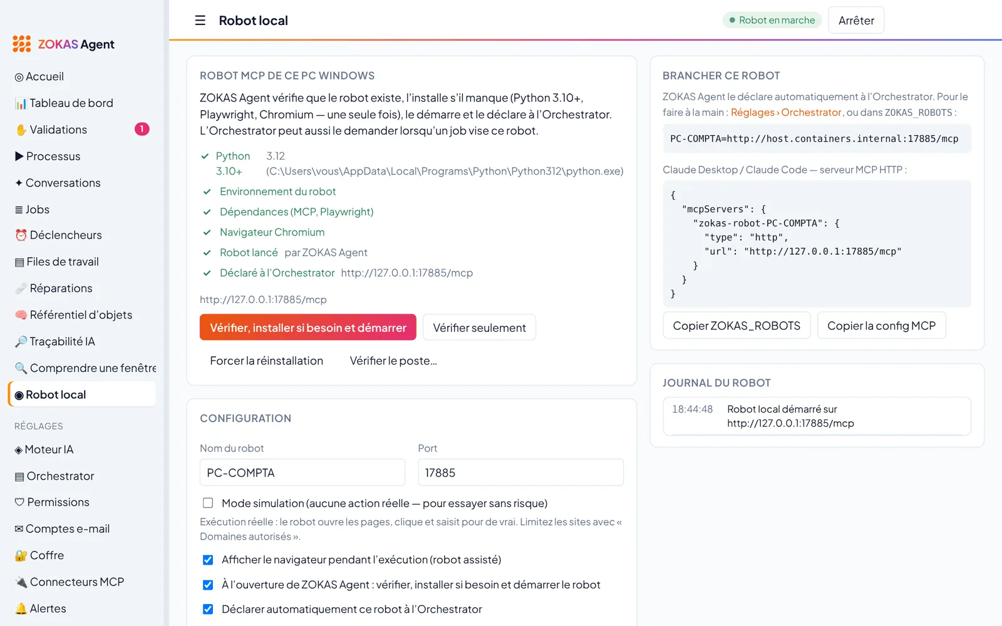Click the hamburger menu icon
Viewport: 1002px width, 626px height.
[200, 21]
